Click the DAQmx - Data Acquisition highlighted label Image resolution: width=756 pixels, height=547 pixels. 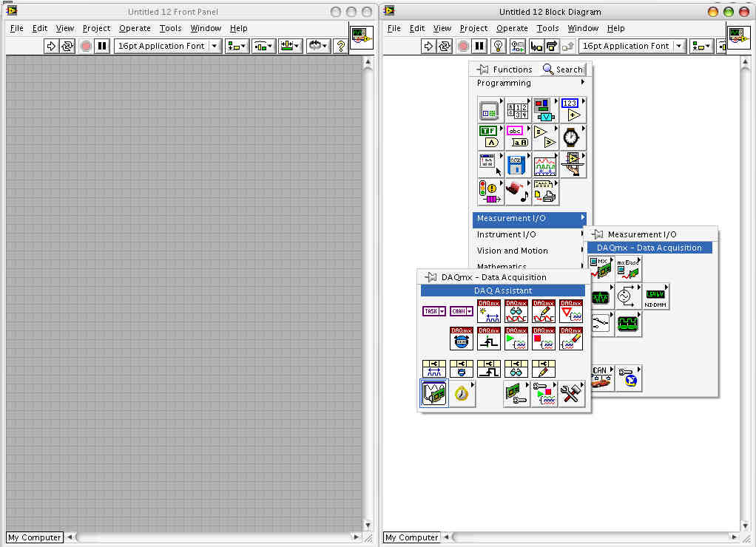point(649,248)
